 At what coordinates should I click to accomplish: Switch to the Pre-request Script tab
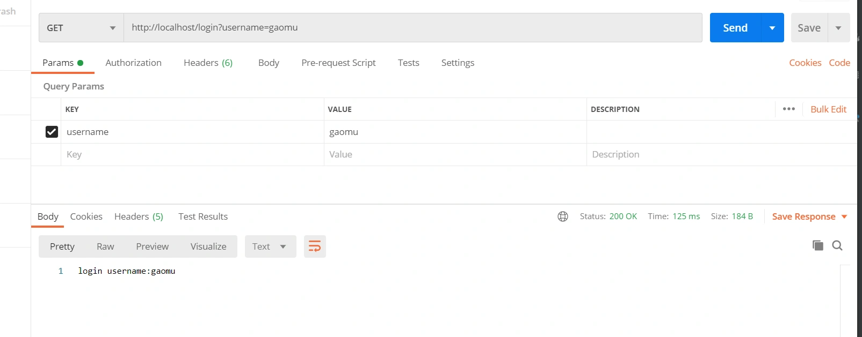pyautogui.click(x=338, y=63)
